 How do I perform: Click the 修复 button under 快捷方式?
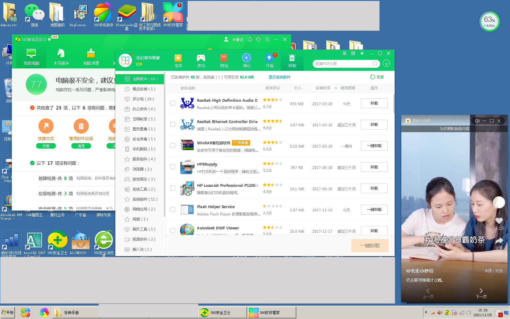[x=46, y=146]
